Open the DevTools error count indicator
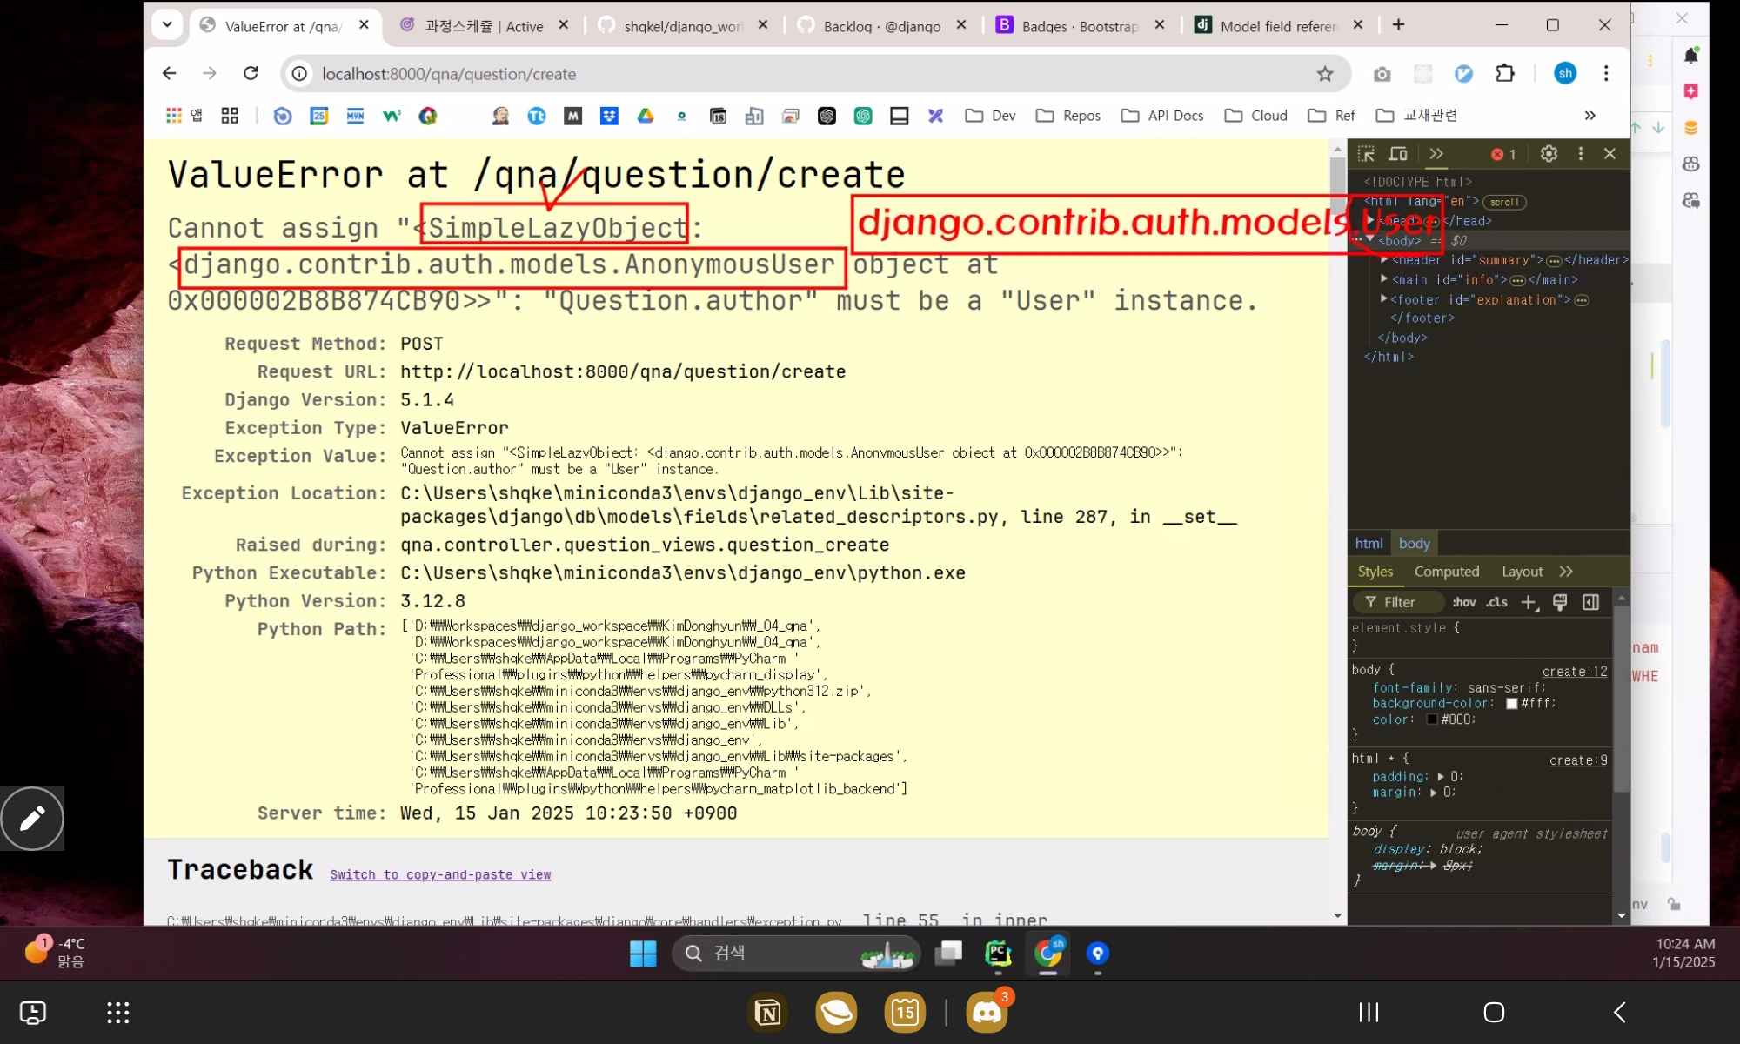Viewport: 1740px width, 1044px height. 1503,154
